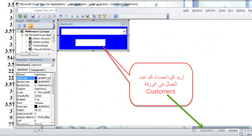Click the black BorderColor swatch
252x136 pixels.
click(36, 82)
